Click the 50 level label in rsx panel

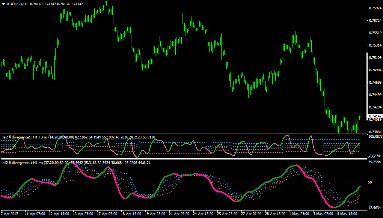371,182
